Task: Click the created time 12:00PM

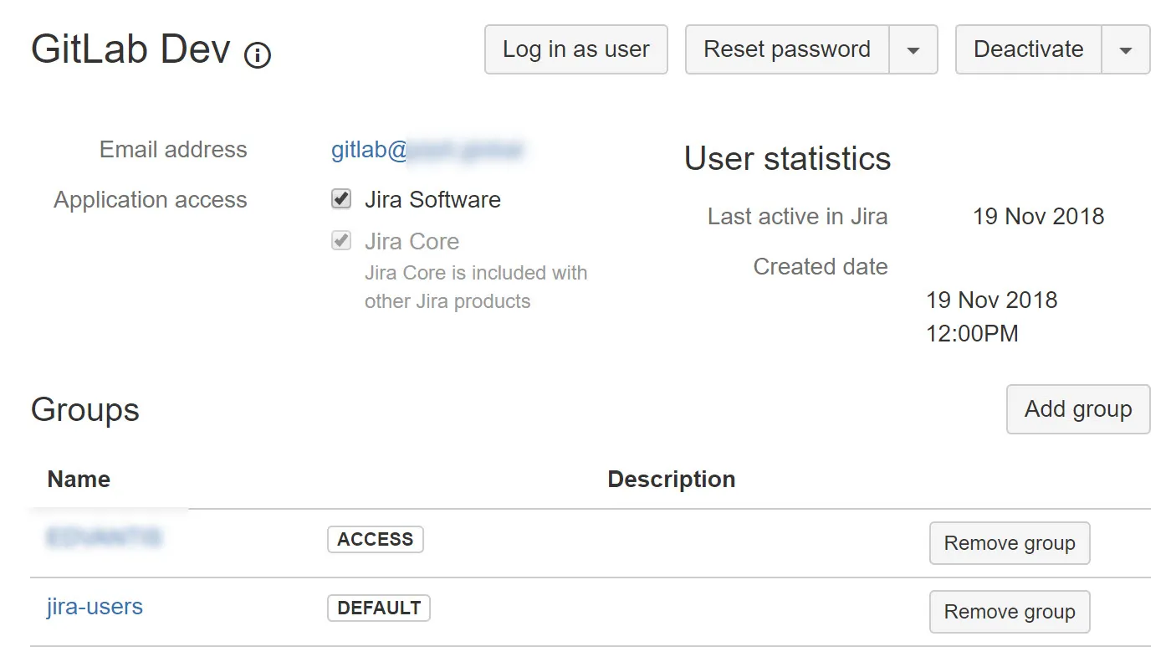Action: pyautogui.click(x=972, y=333)
